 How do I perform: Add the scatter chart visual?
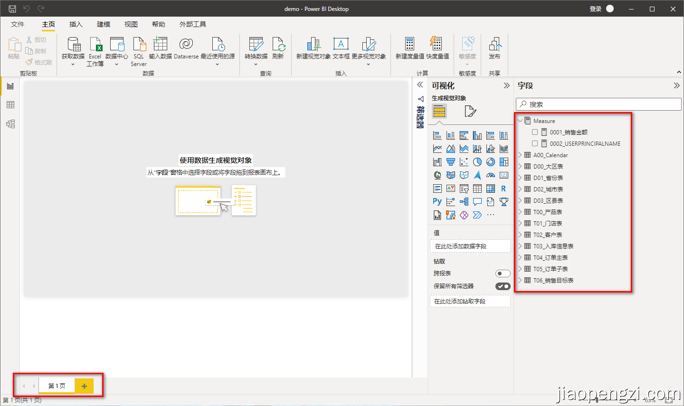click(x=464, y=162)
